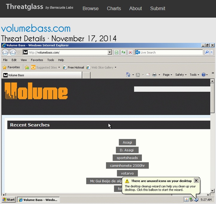This screenshot has width=216, height=204.
Task: Open the View menu
Action: tap(24, 60)
